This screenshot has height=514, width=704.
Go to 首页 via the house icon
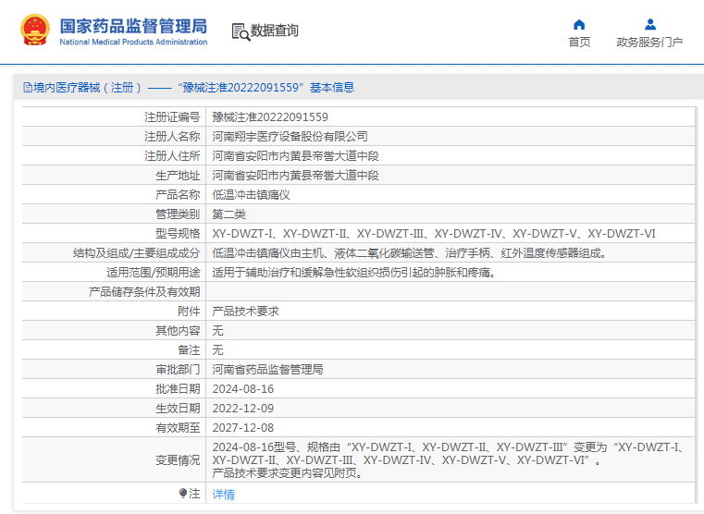point(579,24)
